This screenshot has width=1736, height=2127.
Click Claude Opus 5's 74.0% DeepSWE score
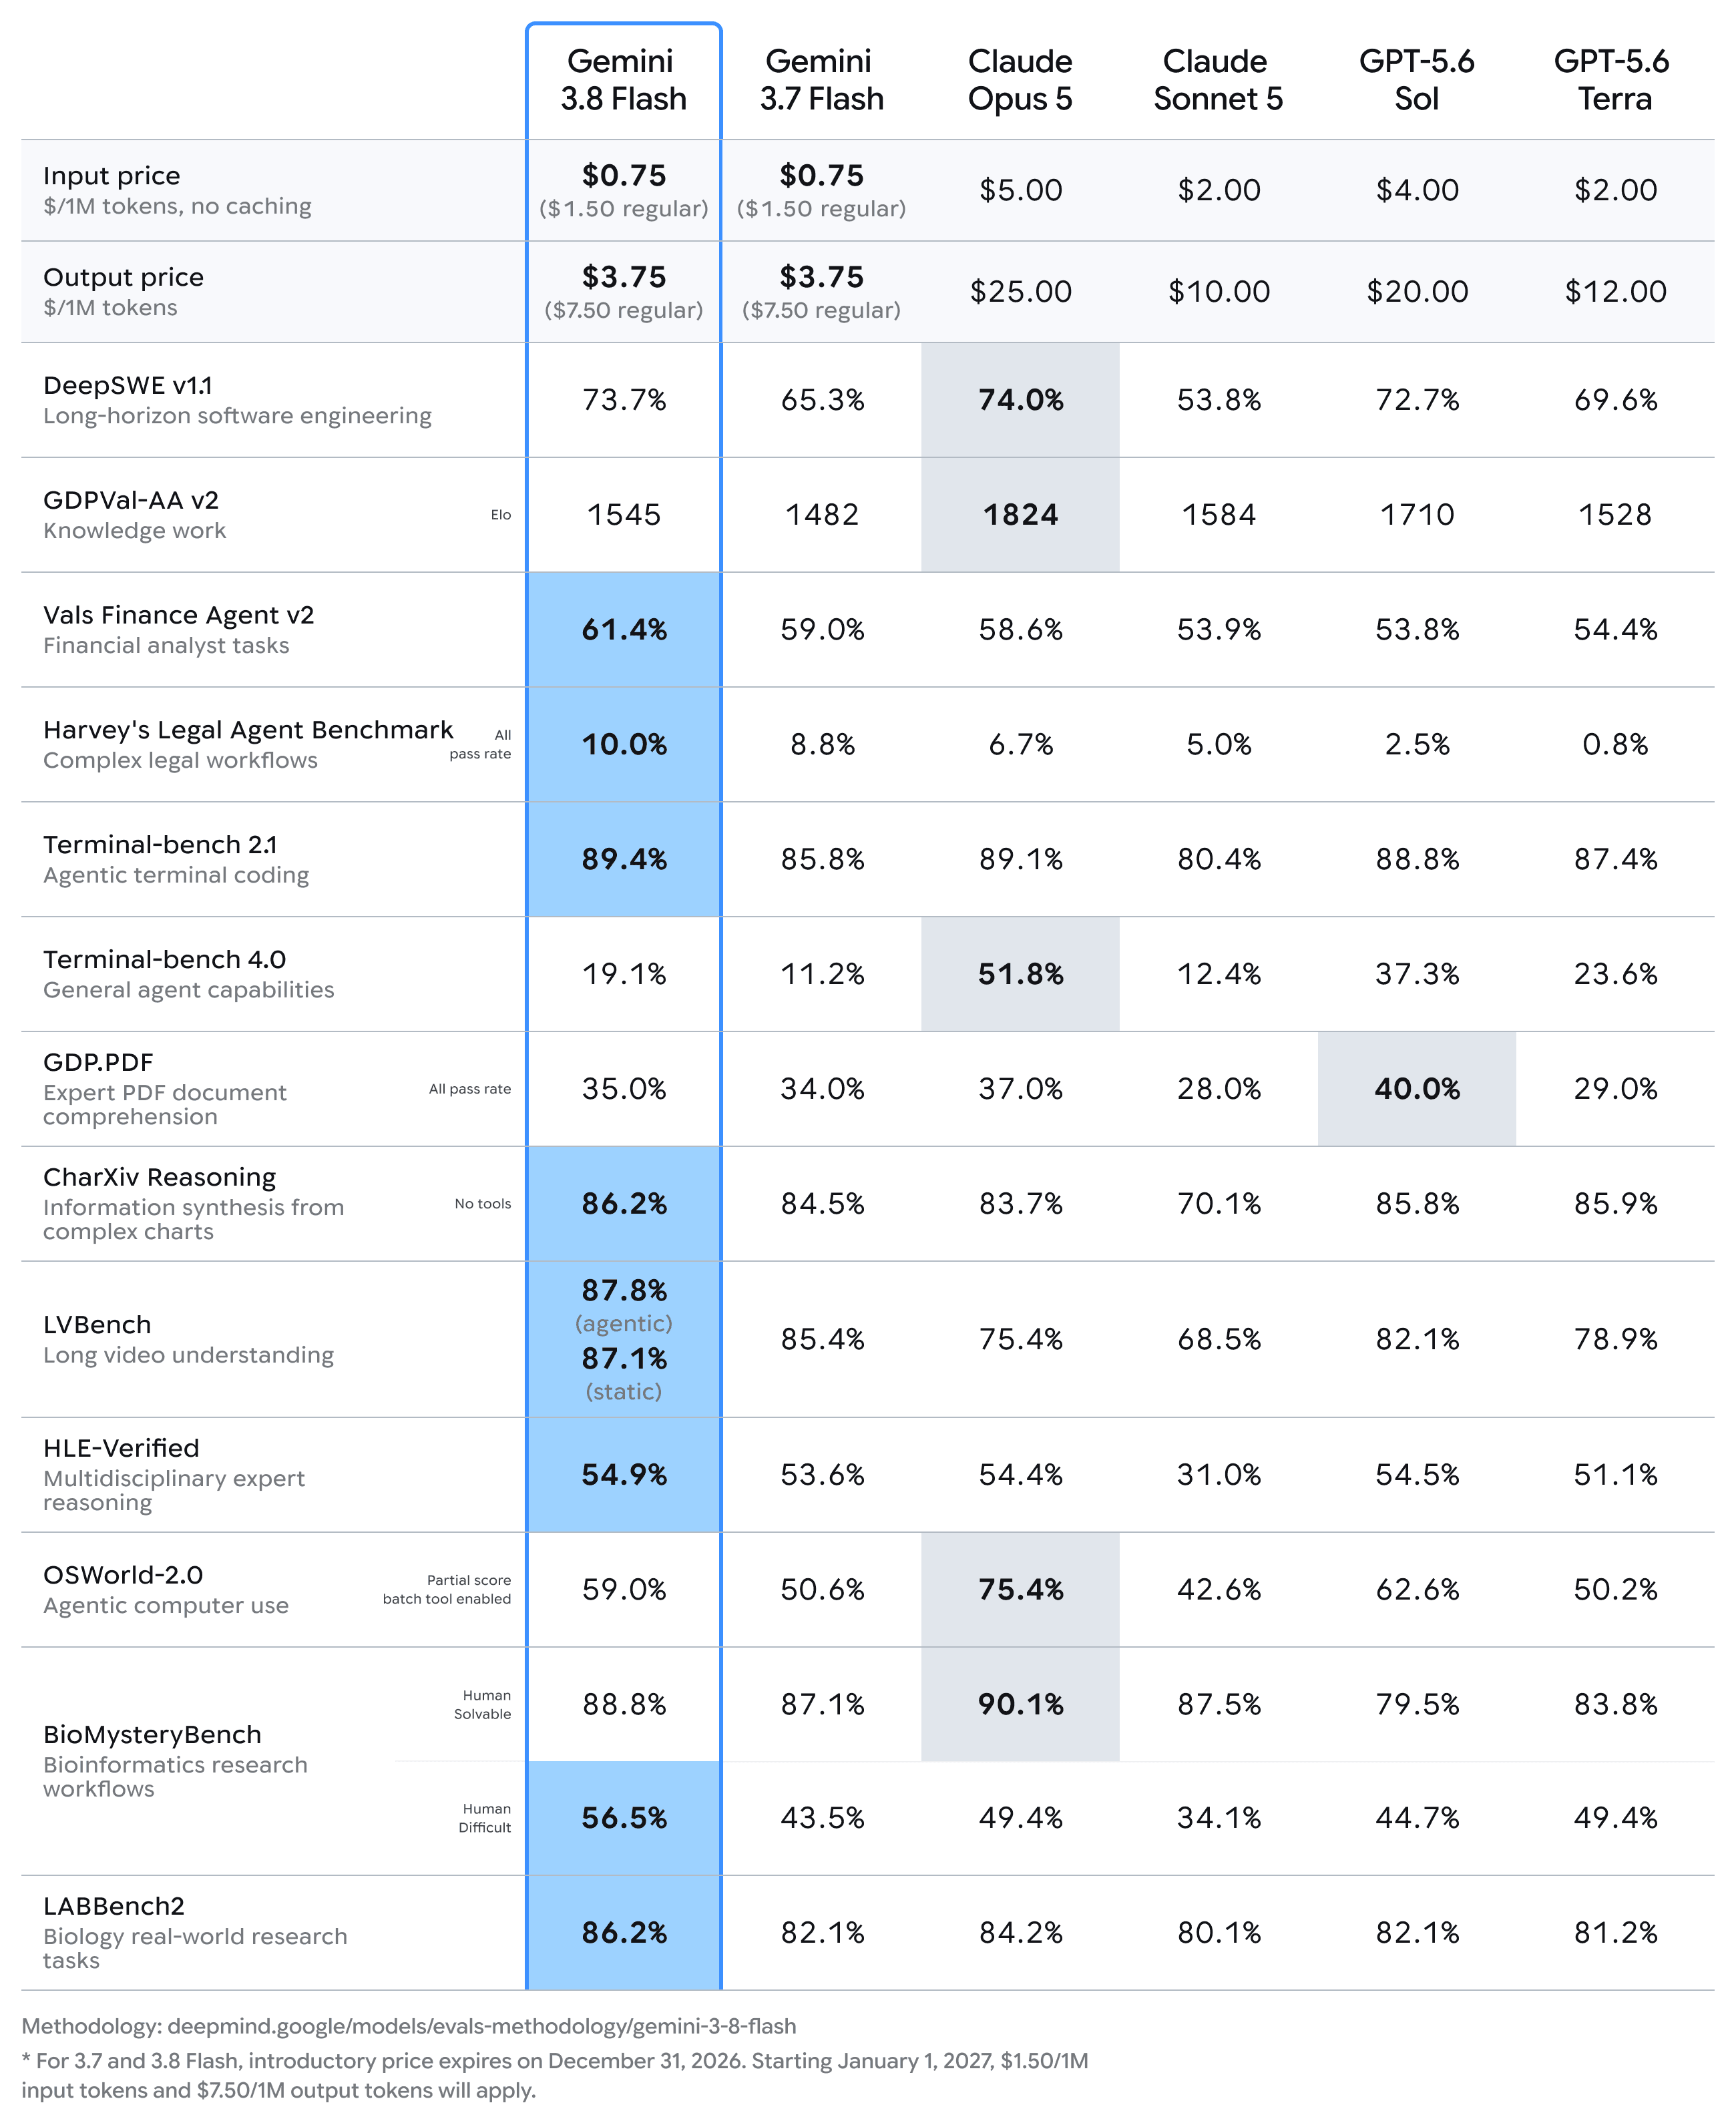click(1020, 400)
